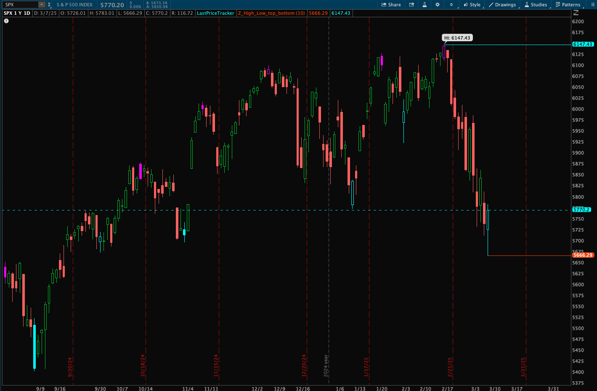Click the SPX symbol input field

(x=20, y=5)
